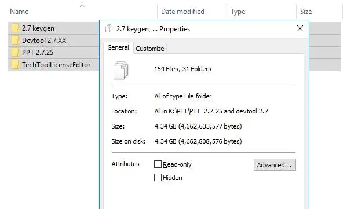Enable the Read-only attribute checkbox
Viewport: 358px width, 209px height.
click(x=158, y=164)
